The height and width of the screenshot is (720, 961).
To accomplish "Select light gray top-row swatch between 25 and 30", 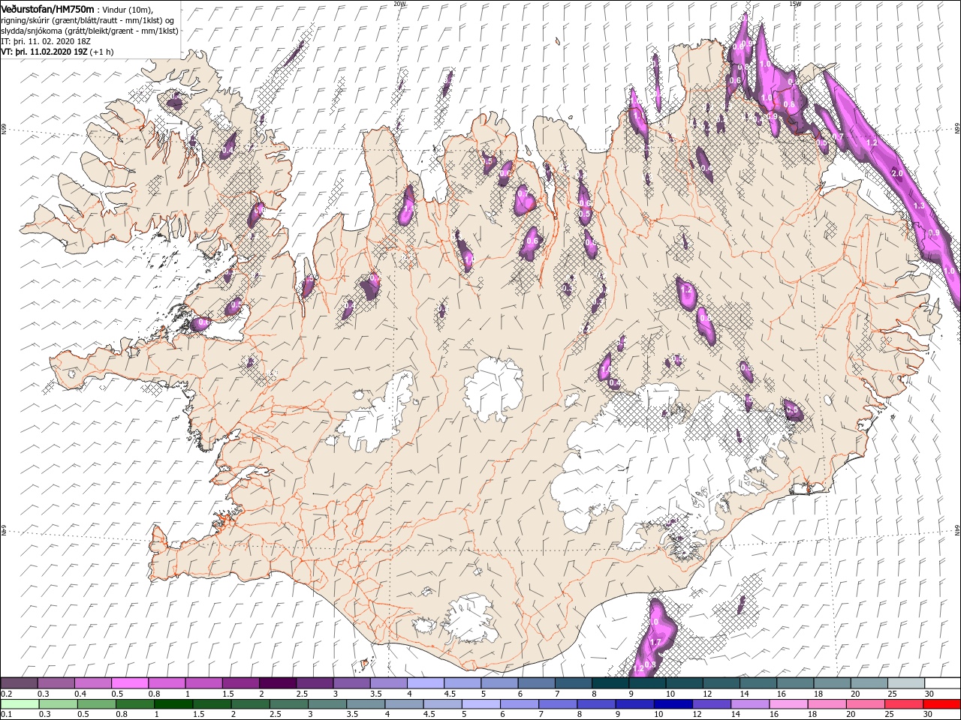I will pyautogui.click(x=905, y=683).
